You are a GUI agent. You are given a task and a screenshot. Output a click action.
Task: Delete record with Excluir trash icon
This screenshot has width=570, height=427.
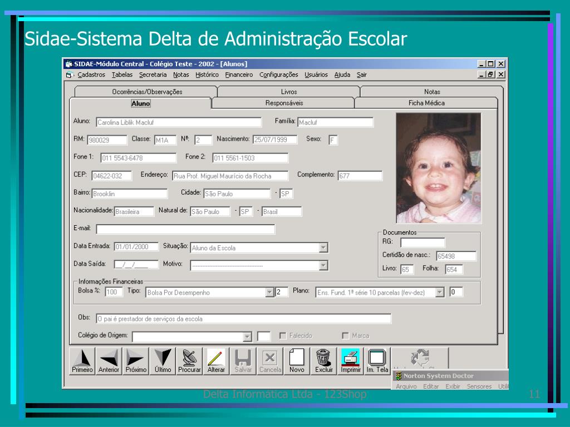click(323, 361)
